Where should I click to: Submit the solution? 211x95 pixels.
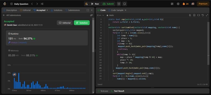point(108,4)
